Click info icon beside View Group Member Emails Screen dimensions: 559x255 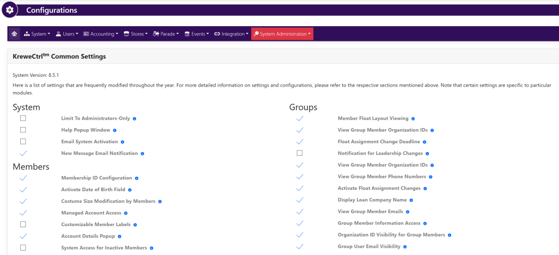pyautogui.click(x=408, y=211)
